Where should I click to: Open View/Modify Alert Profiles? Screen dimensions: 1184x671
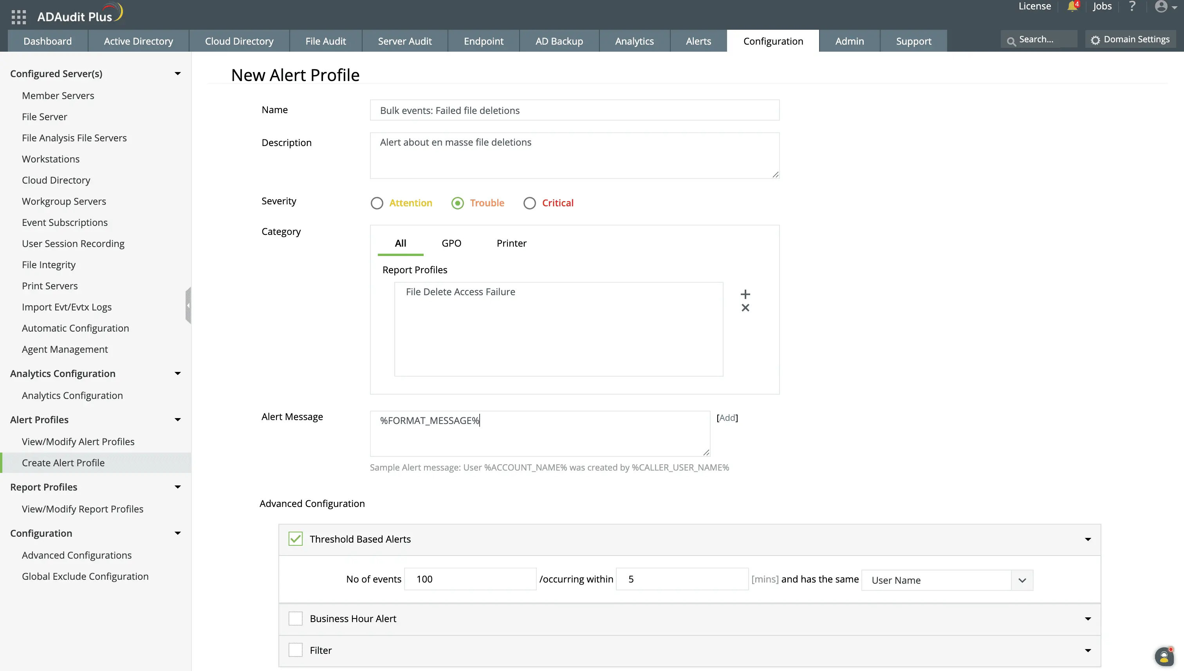(x=78, y=441)
